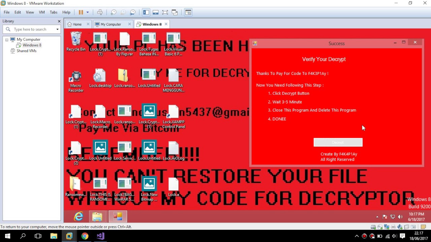Close the Library panel
The height and width of the screenshot is (242, 431).
click(x=59, y=21)
